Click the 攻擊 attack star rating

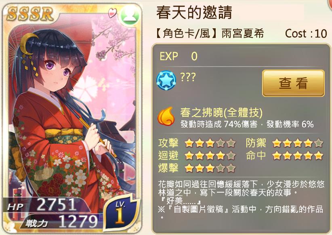click(210, 143)
